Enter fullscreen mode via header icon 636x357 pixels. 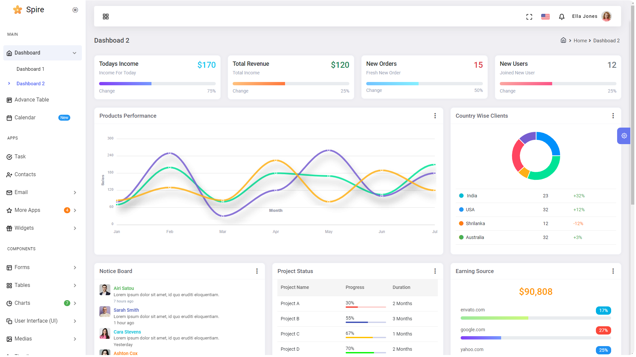click(x=529, y=17)
